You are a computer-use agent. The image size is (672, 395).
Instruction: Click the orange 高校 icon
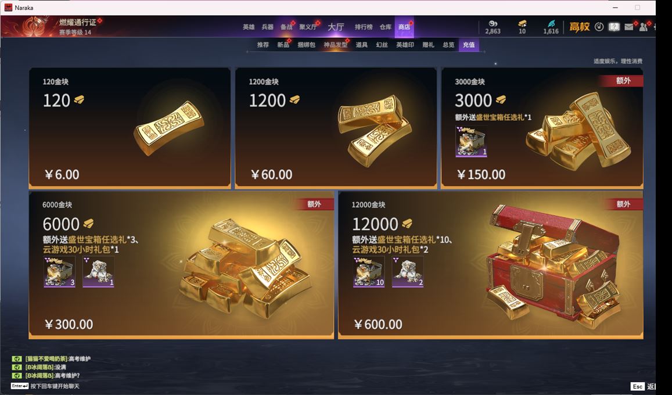click(x=580, y=27)
